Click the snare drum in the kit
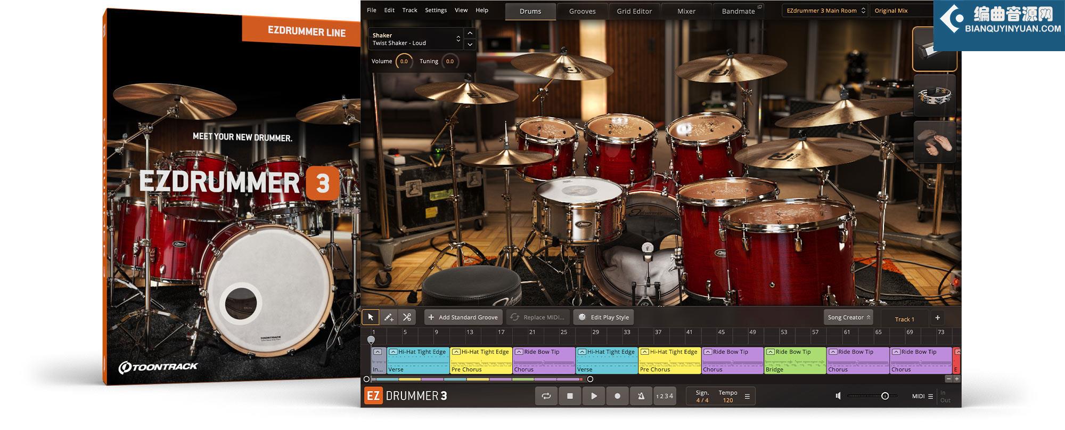Image resolution: width=1065 pixels, height=430 pixels. (x=579, y=210)
